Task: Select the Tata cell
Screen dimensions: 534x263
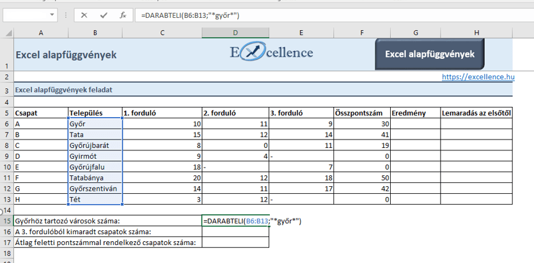Action: tap(95, 134)
